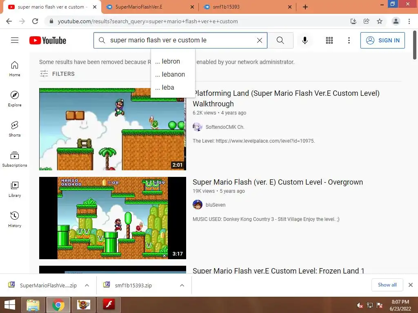Viewport: 418px width, 313px height.
Task: Open bluSeven channel avatar
Action: (198, 205)
